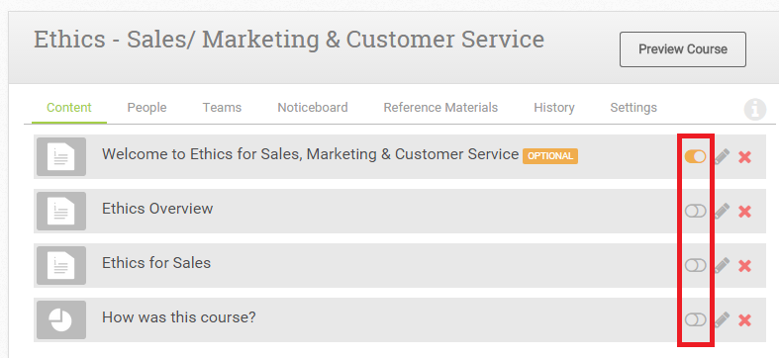
Task: Open the Ethics for Sales lesson title
Action: [156, 263]
